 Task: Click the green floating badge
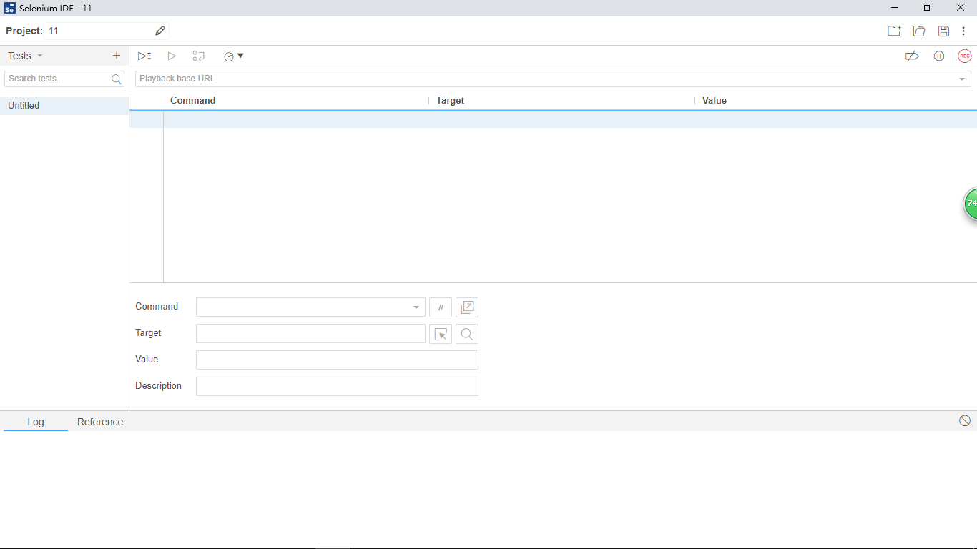click(x=971, y=204)
